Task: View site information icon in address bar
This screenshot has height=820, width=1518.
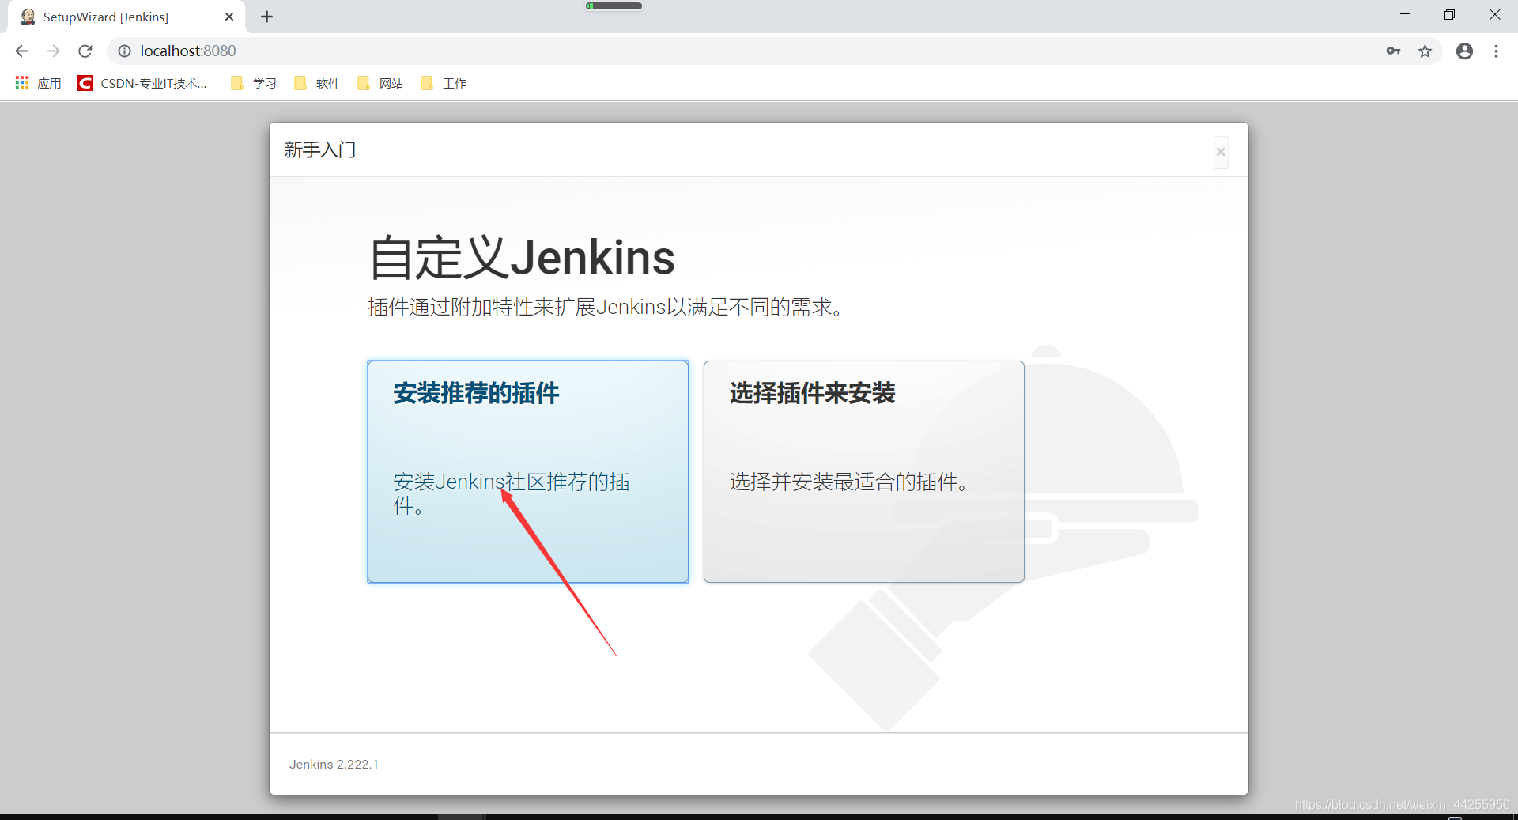Action: [x=124, y=51]
